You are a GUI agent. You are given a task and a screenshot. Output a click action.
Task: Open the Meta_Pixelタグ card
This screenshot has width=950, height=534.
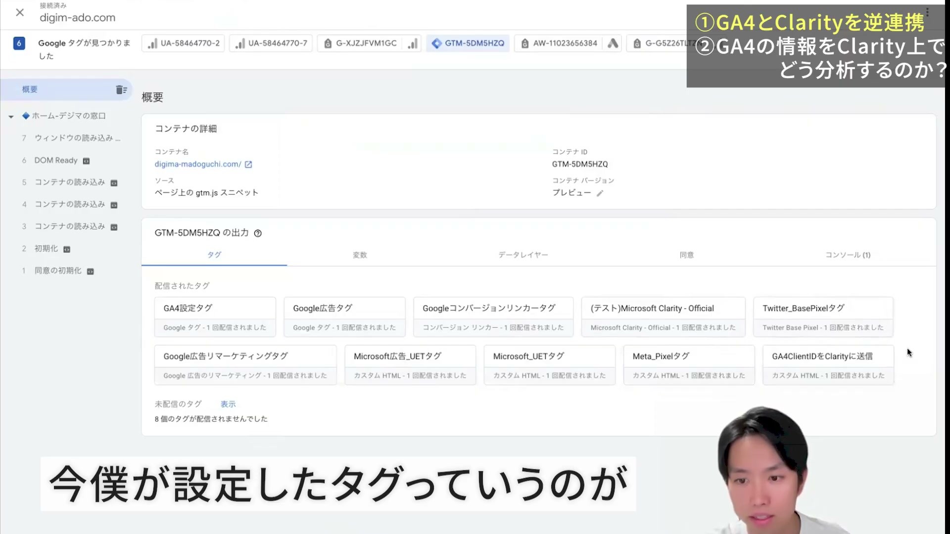(689, 365)
